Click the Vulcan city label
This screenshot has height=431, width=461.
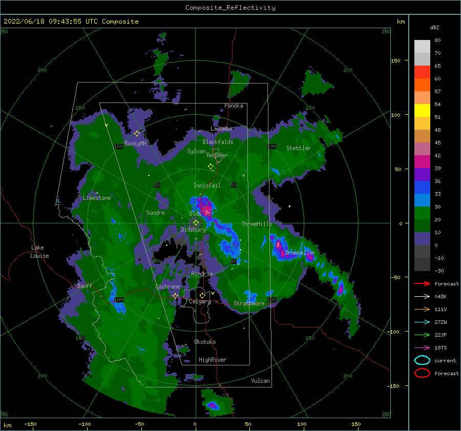point(261,381)
